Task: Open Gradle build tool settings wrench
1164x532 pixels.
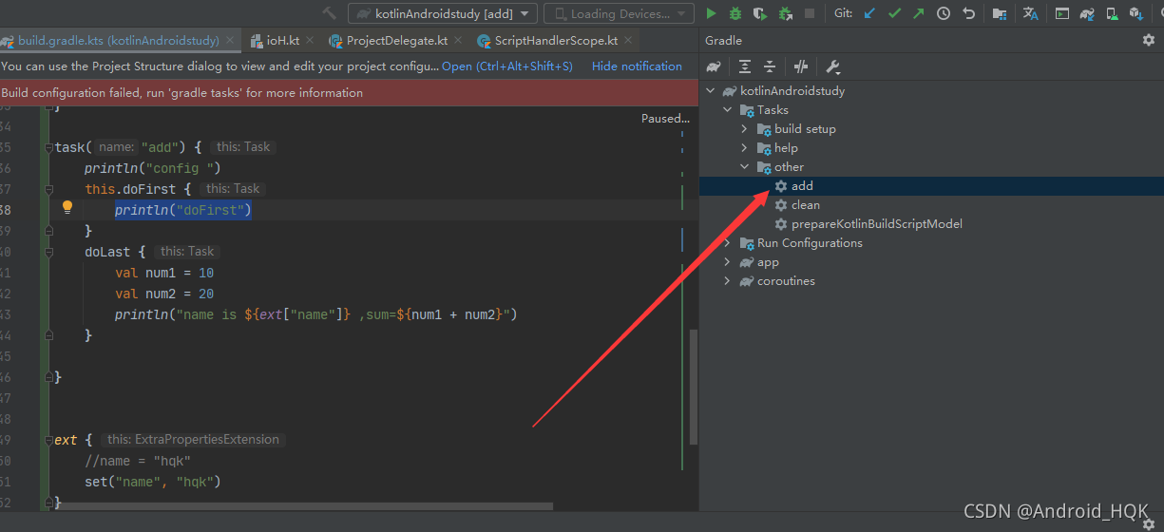Action: pyautogui.click(x=832, y=66)
